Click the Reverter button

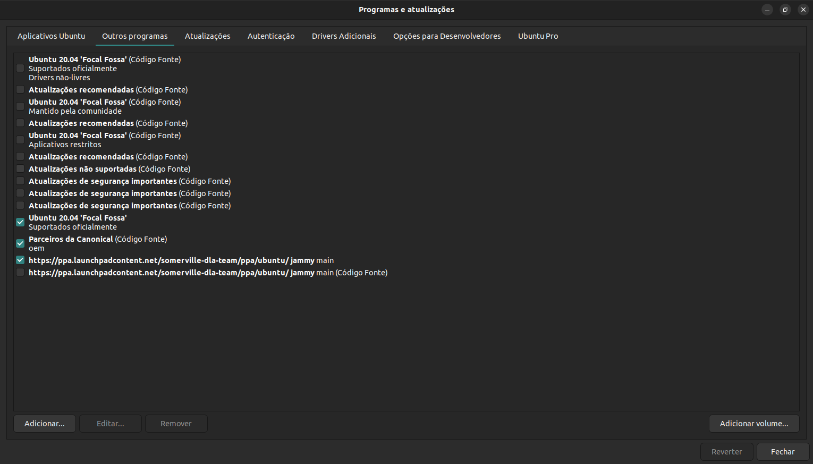(x=727, y=452)
